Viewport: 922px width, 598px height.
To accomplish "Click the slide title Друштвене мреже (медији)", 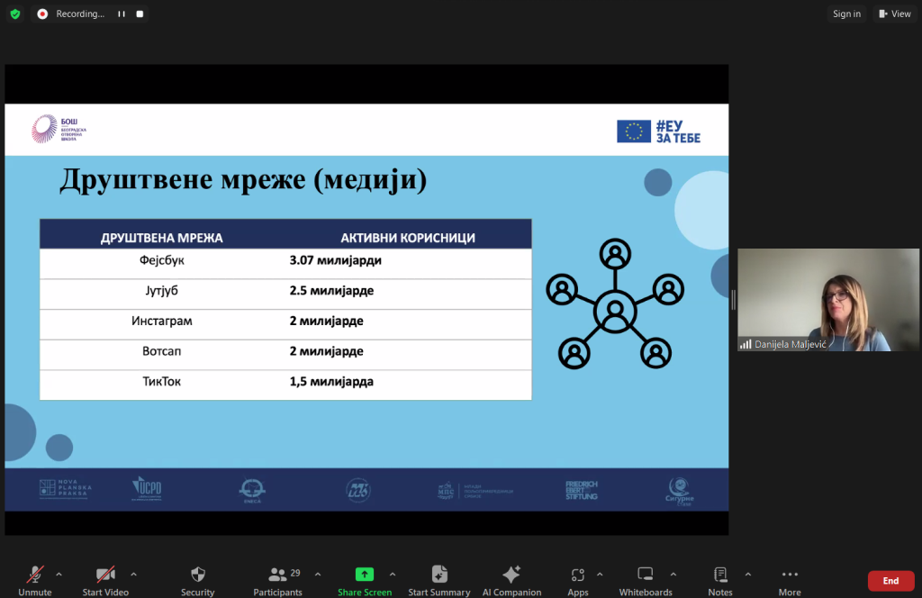I will [x=243, y=179].
